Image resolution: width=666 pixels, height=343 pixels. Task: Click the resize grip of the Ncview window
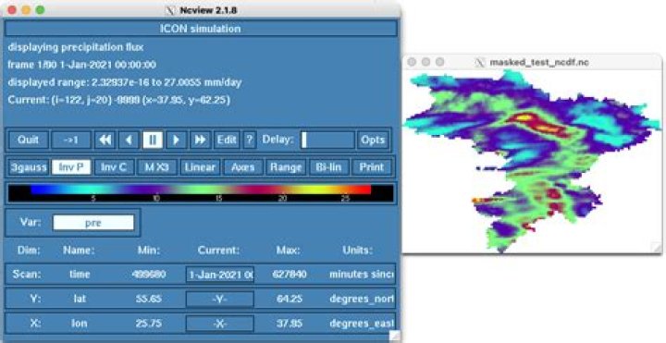click(395, 337)
